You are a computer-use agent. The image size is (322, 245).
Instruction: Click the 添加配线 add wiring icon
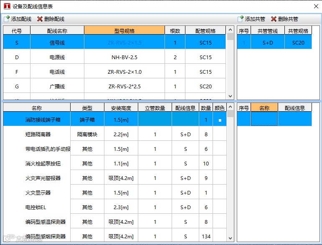[x=7, y=19]
